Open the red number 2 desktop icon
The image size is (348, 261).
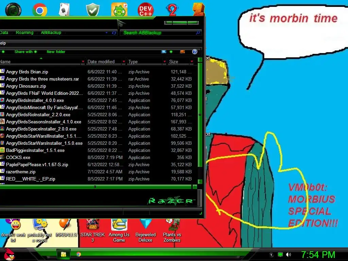coord(172,10)
